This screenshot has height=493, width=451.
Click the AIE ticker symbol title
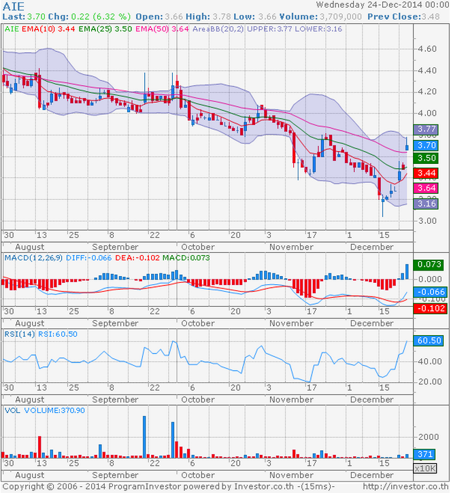[14, 6]
